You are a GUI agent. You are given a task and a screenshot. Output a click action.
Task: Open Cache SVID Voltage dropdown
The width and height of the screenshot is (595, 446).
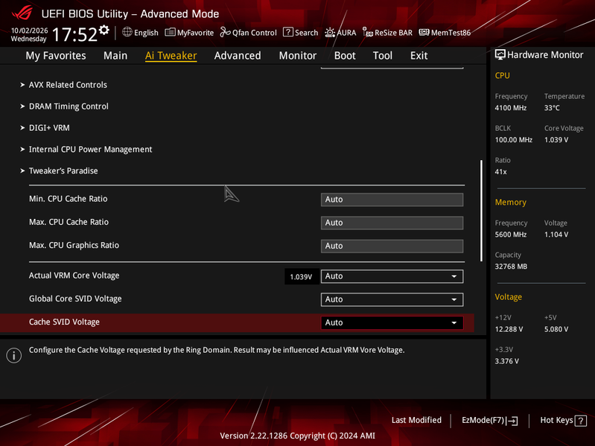(x=392, y=322)
